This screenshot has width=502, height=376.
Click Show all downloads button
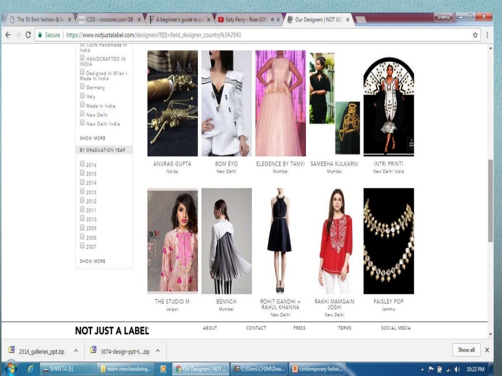tap(467, 350)
